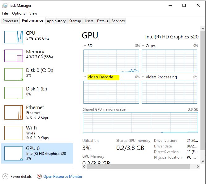The height and width of the screenshot is (184, 206).
Task: Expand the 3D engine dropdown
Action: click(85, 46)
